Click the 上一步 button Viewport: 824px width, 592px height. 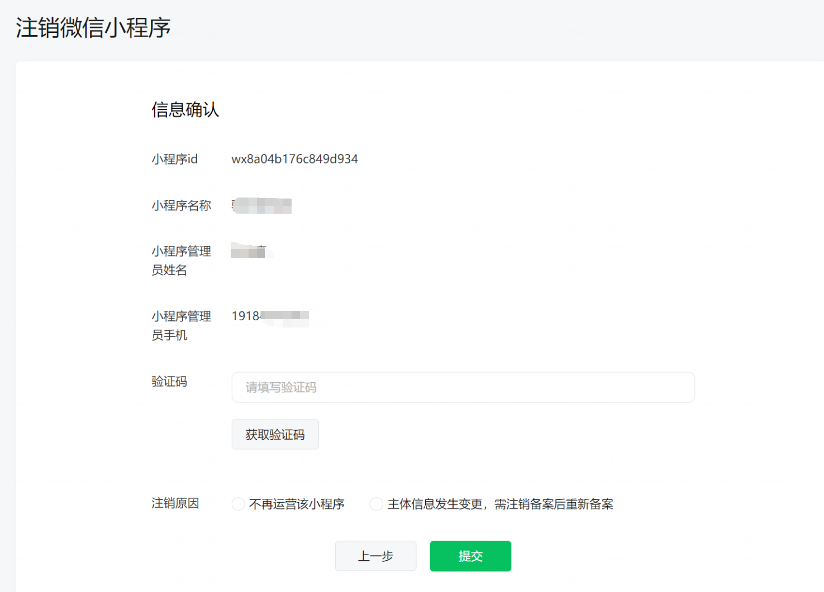pos(375,556)
